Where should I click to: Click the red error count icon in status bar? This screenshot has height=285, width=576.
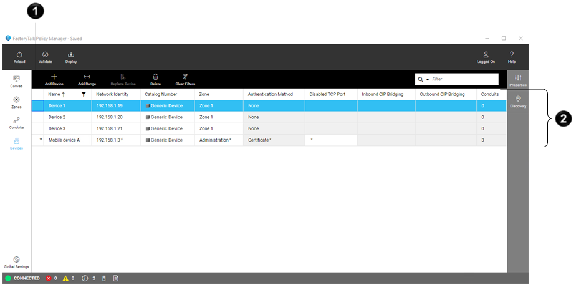click(x=49, y=278)
